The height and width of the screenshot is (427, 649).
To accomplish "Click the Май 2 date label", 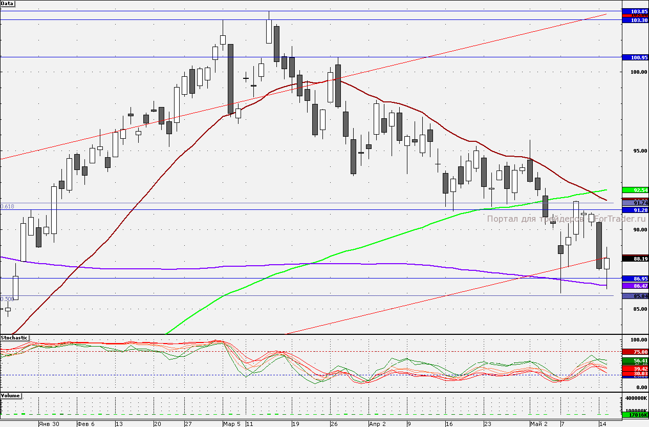I will [538, 424].
